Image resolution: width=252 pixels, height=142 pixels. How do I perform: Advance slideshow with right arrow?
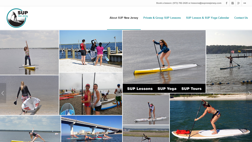coord(249,93)
